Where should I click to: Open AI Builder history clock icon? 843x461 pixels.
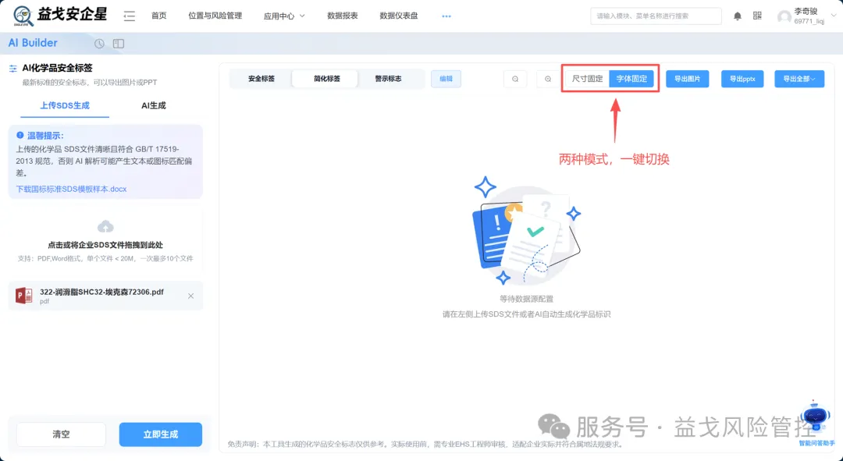99,44
